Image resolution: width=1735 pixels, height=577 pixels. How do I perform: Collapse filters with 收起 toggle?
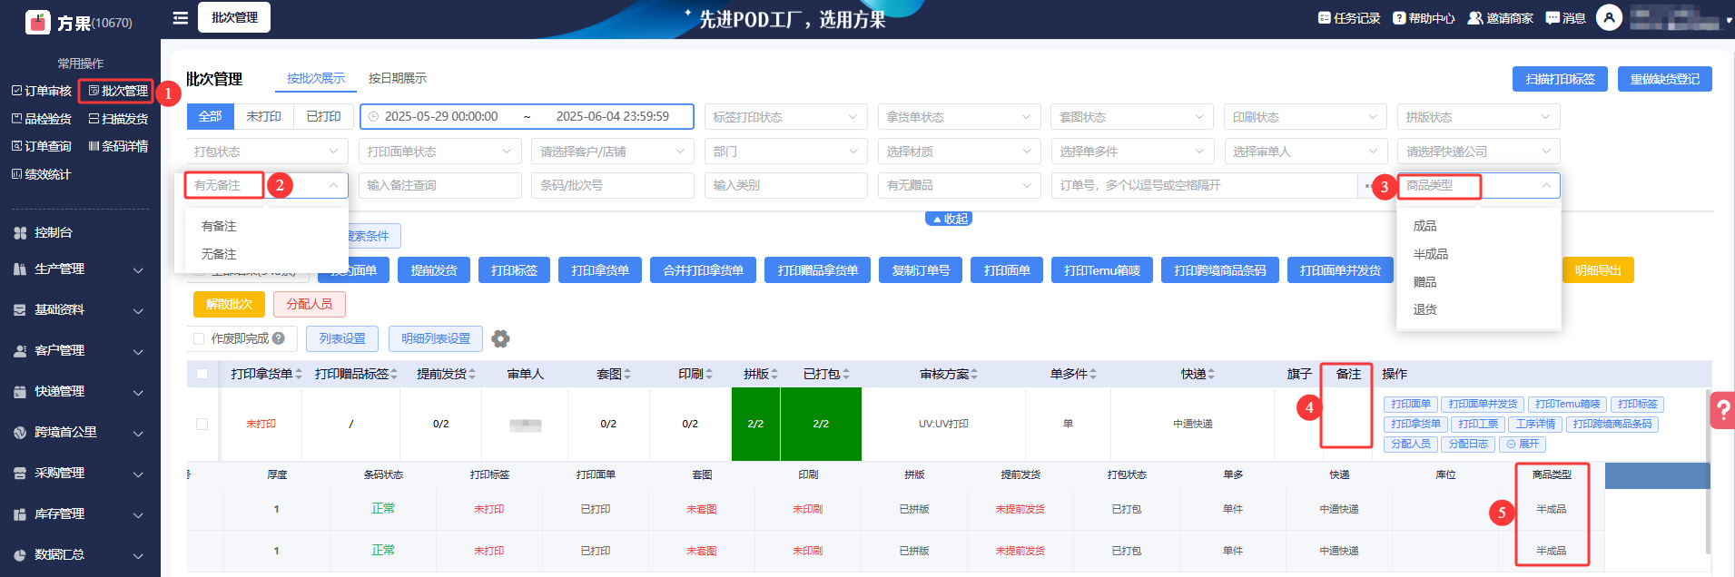(949, 219)
